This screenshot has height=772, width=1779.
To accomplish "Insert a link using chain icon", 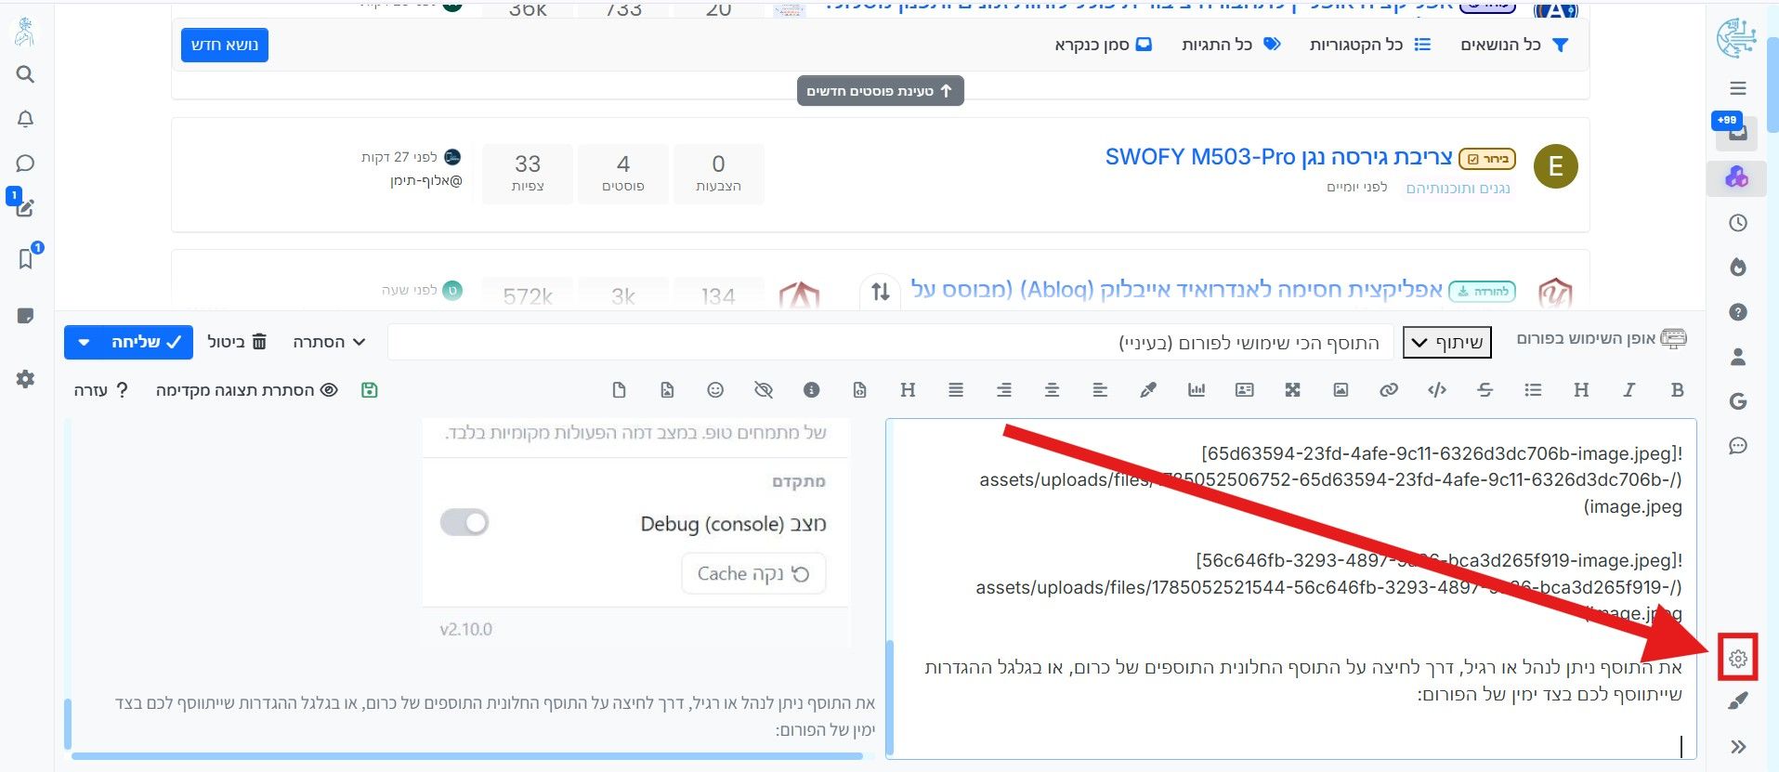I will pos(1389,390).
